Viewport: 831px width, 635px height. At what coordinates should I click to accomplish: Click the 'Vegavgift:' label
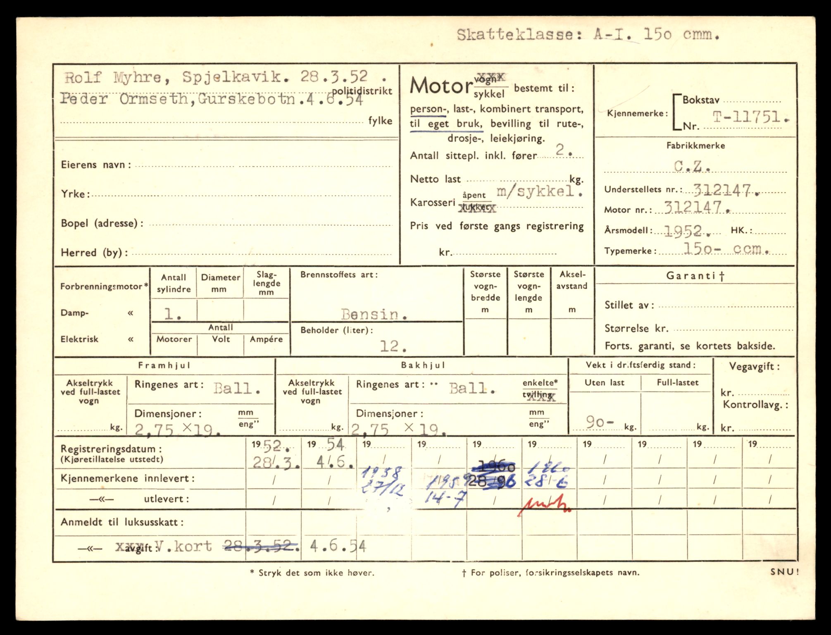(x=754, y=367)
